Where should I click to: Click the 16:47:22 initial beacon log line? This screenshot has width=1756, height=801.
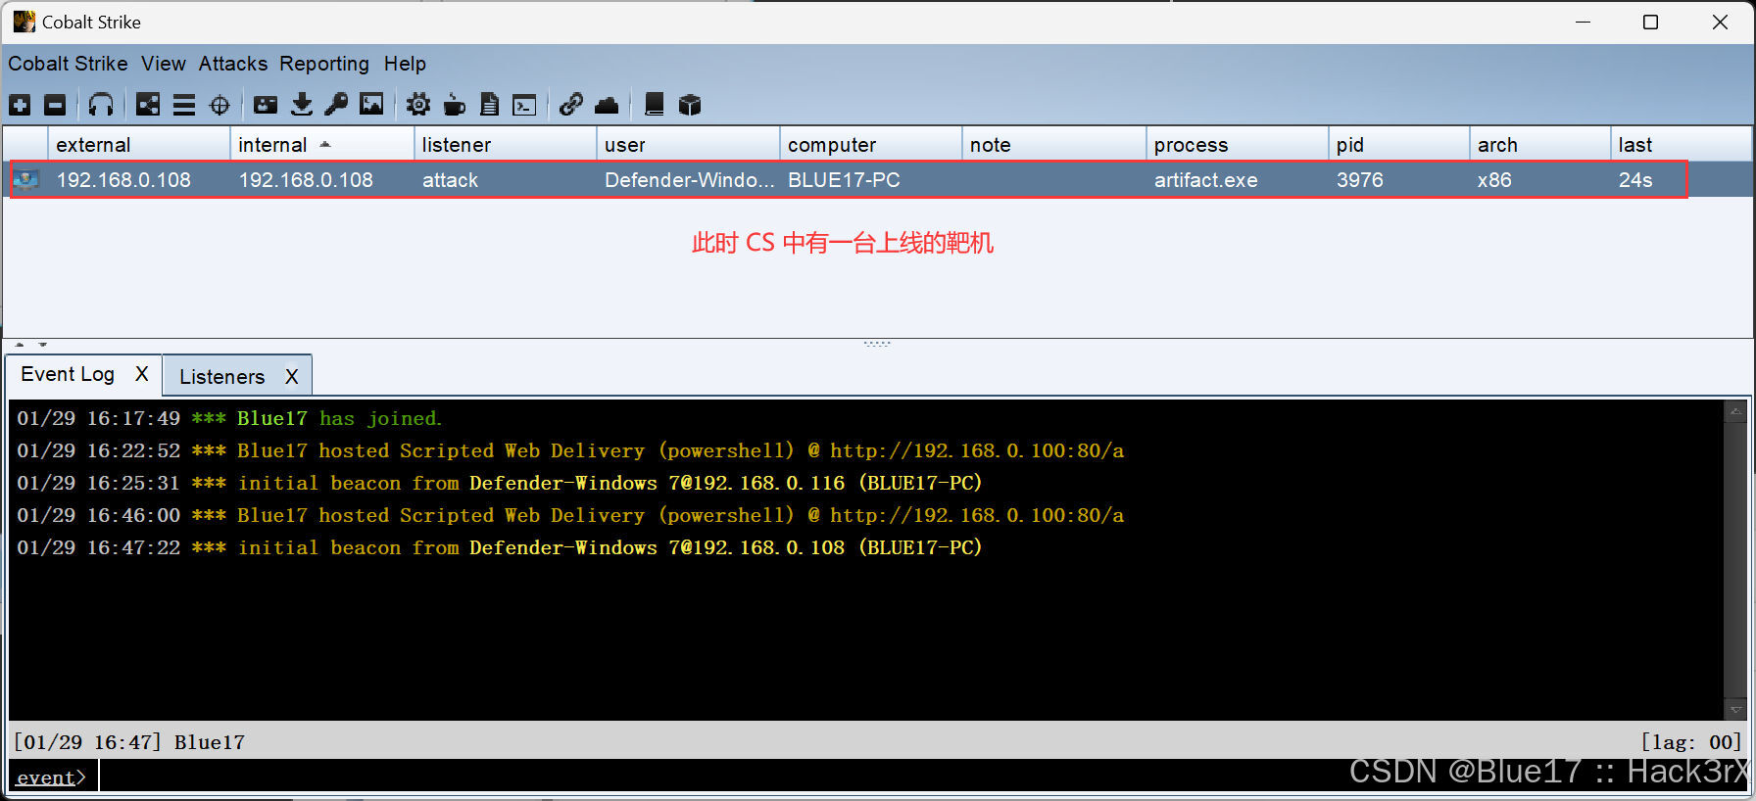coord(499,547)
